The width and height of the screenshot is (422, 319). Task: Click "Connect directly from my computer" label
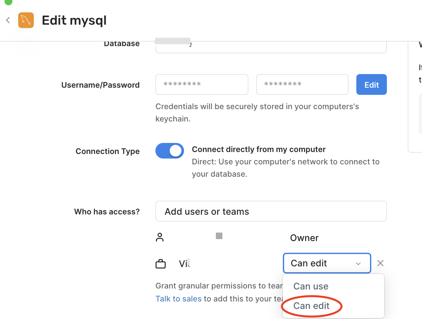click(259, 149)
